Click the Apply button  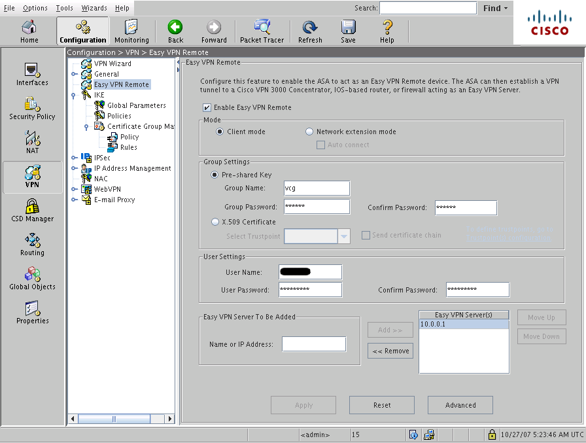303,405
